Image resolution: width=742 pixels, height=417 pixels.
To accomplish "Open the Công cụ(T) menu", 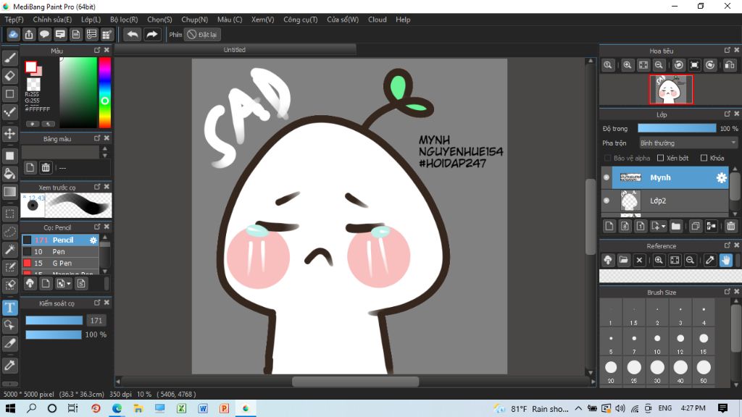I will [x=301, y=20].
